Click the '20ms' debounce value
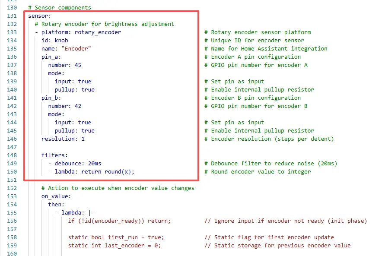Screen dimensions: 385x256 [94, 163]
